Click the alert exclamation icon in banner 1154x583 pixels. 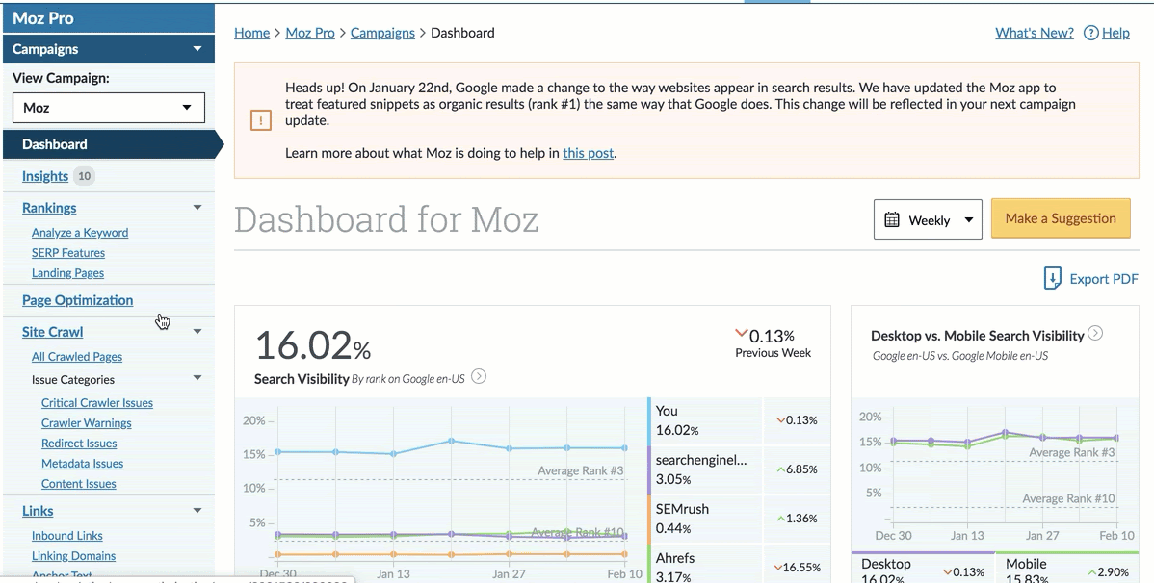pyautogui.click(x=261, y=120)
